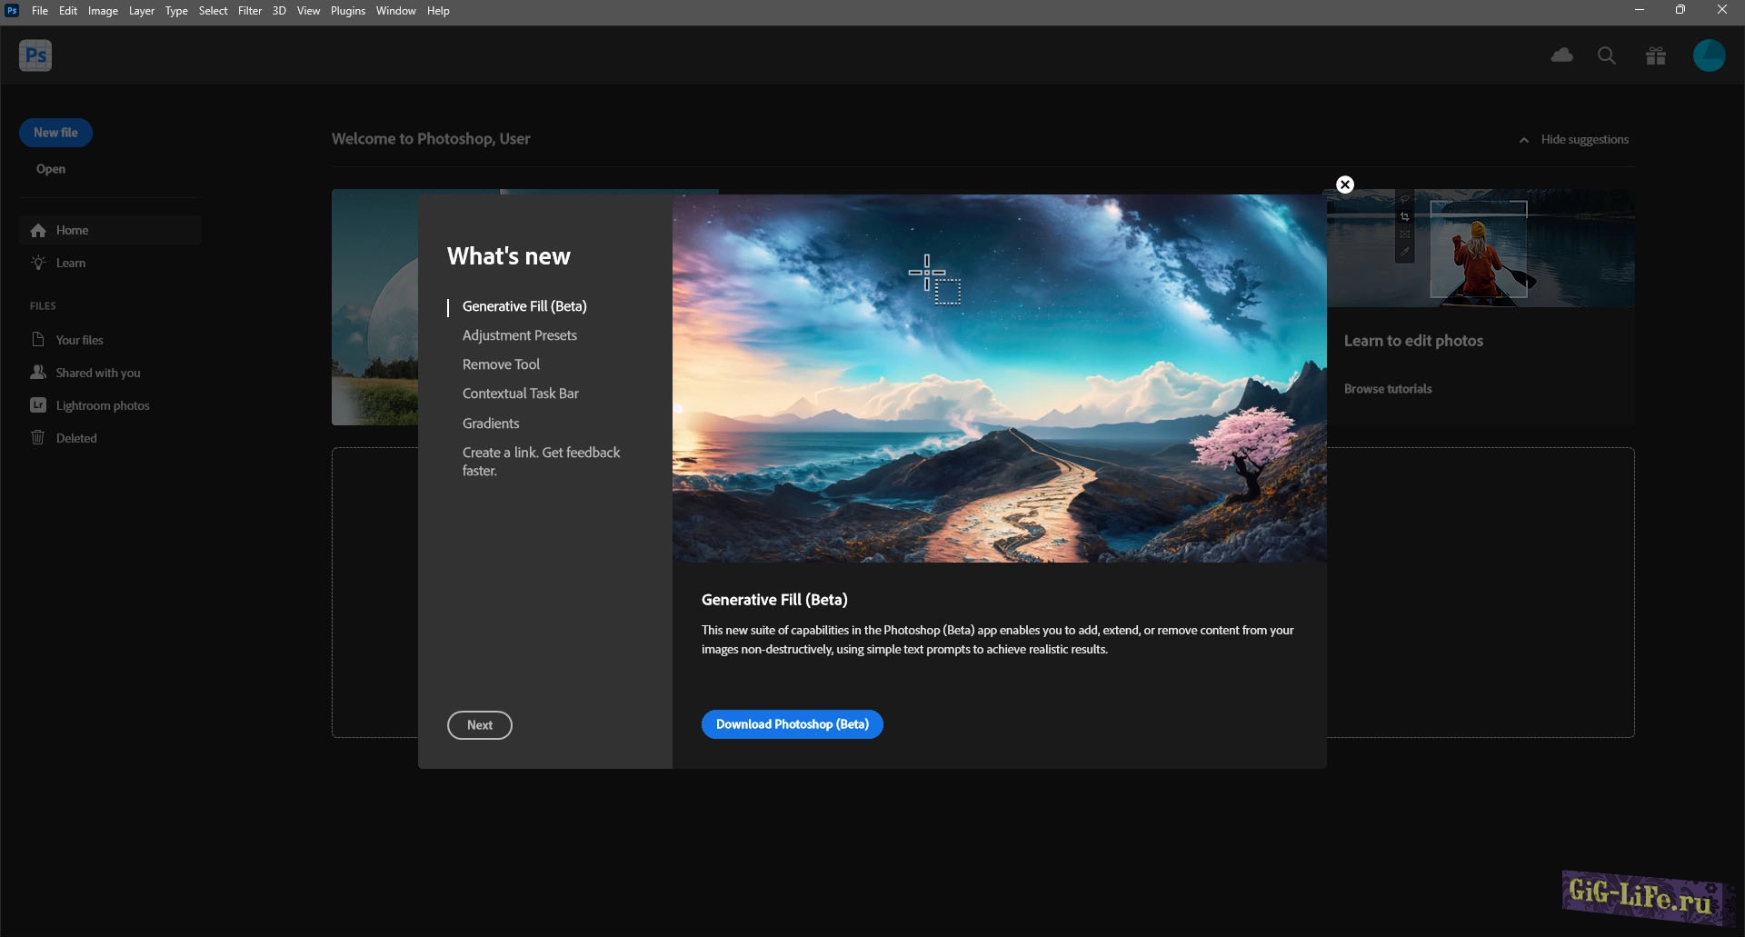Close the What's new dialog

click(x=1345, y=184)
